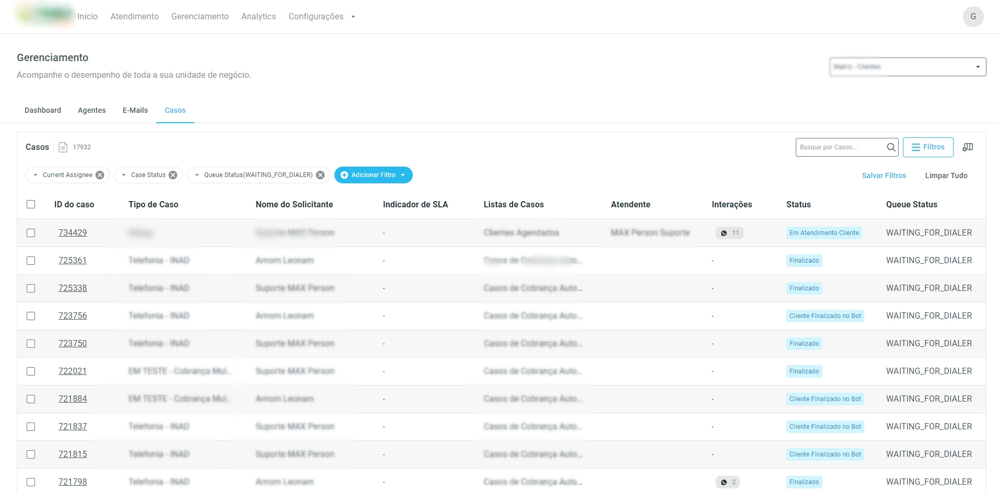This screenshot has width=999, height=492.
Task: Open the user avatar G menu
Action: (x=973, y=17)
